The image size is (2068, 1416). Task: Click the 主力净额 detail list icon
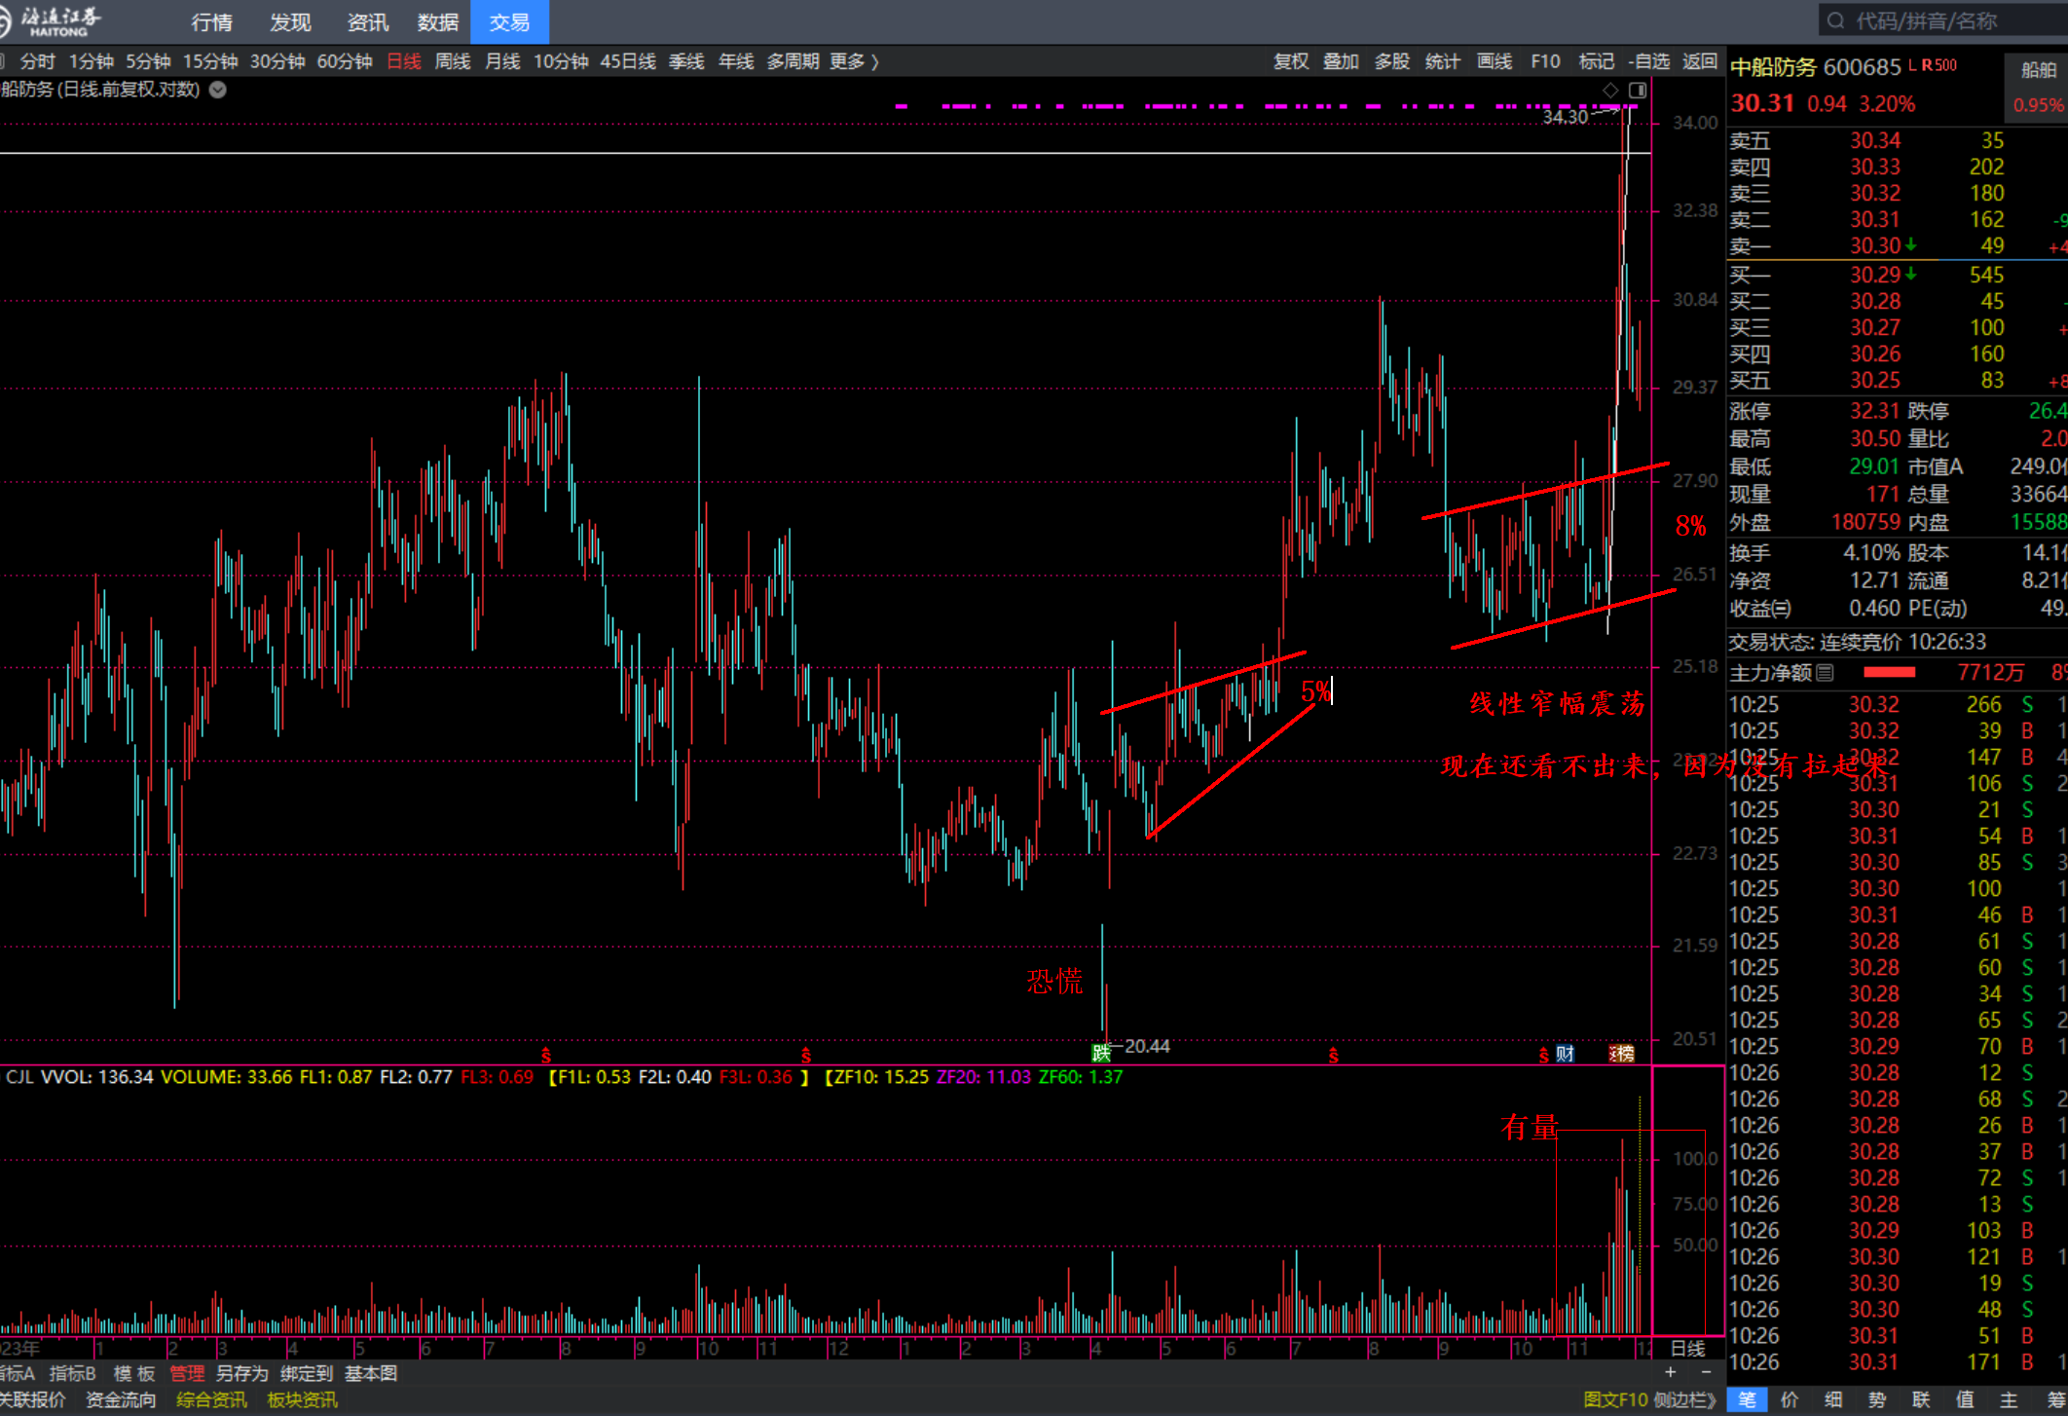click(x=1826, y=673)
